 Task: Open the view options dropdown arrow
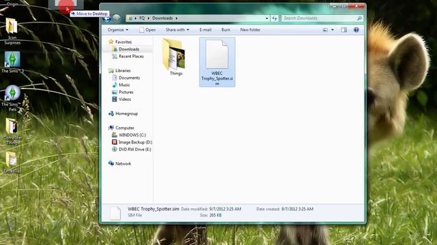(x=333, y=30)
